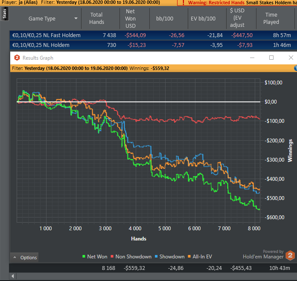Click the -26,56 bb/100 value

pyautogui.click(x=177, y=35)
